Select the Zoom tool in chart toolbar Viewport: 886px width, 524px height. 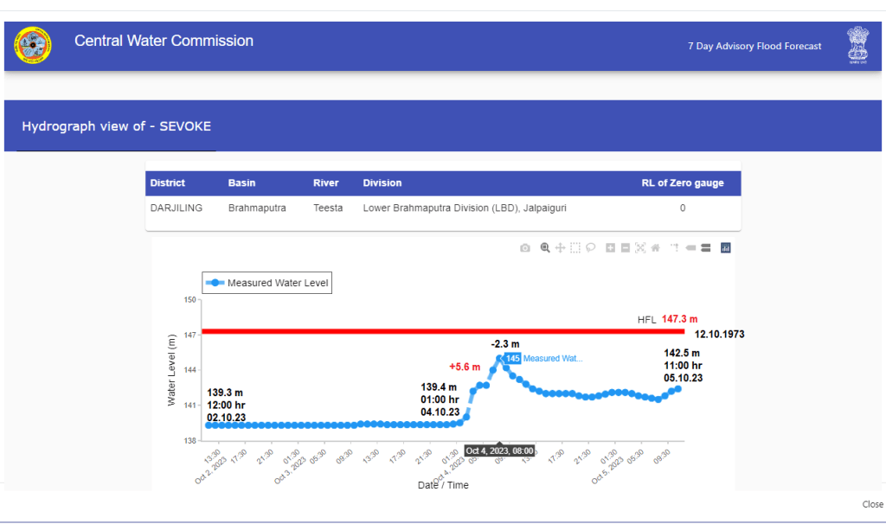click(545, 248)
